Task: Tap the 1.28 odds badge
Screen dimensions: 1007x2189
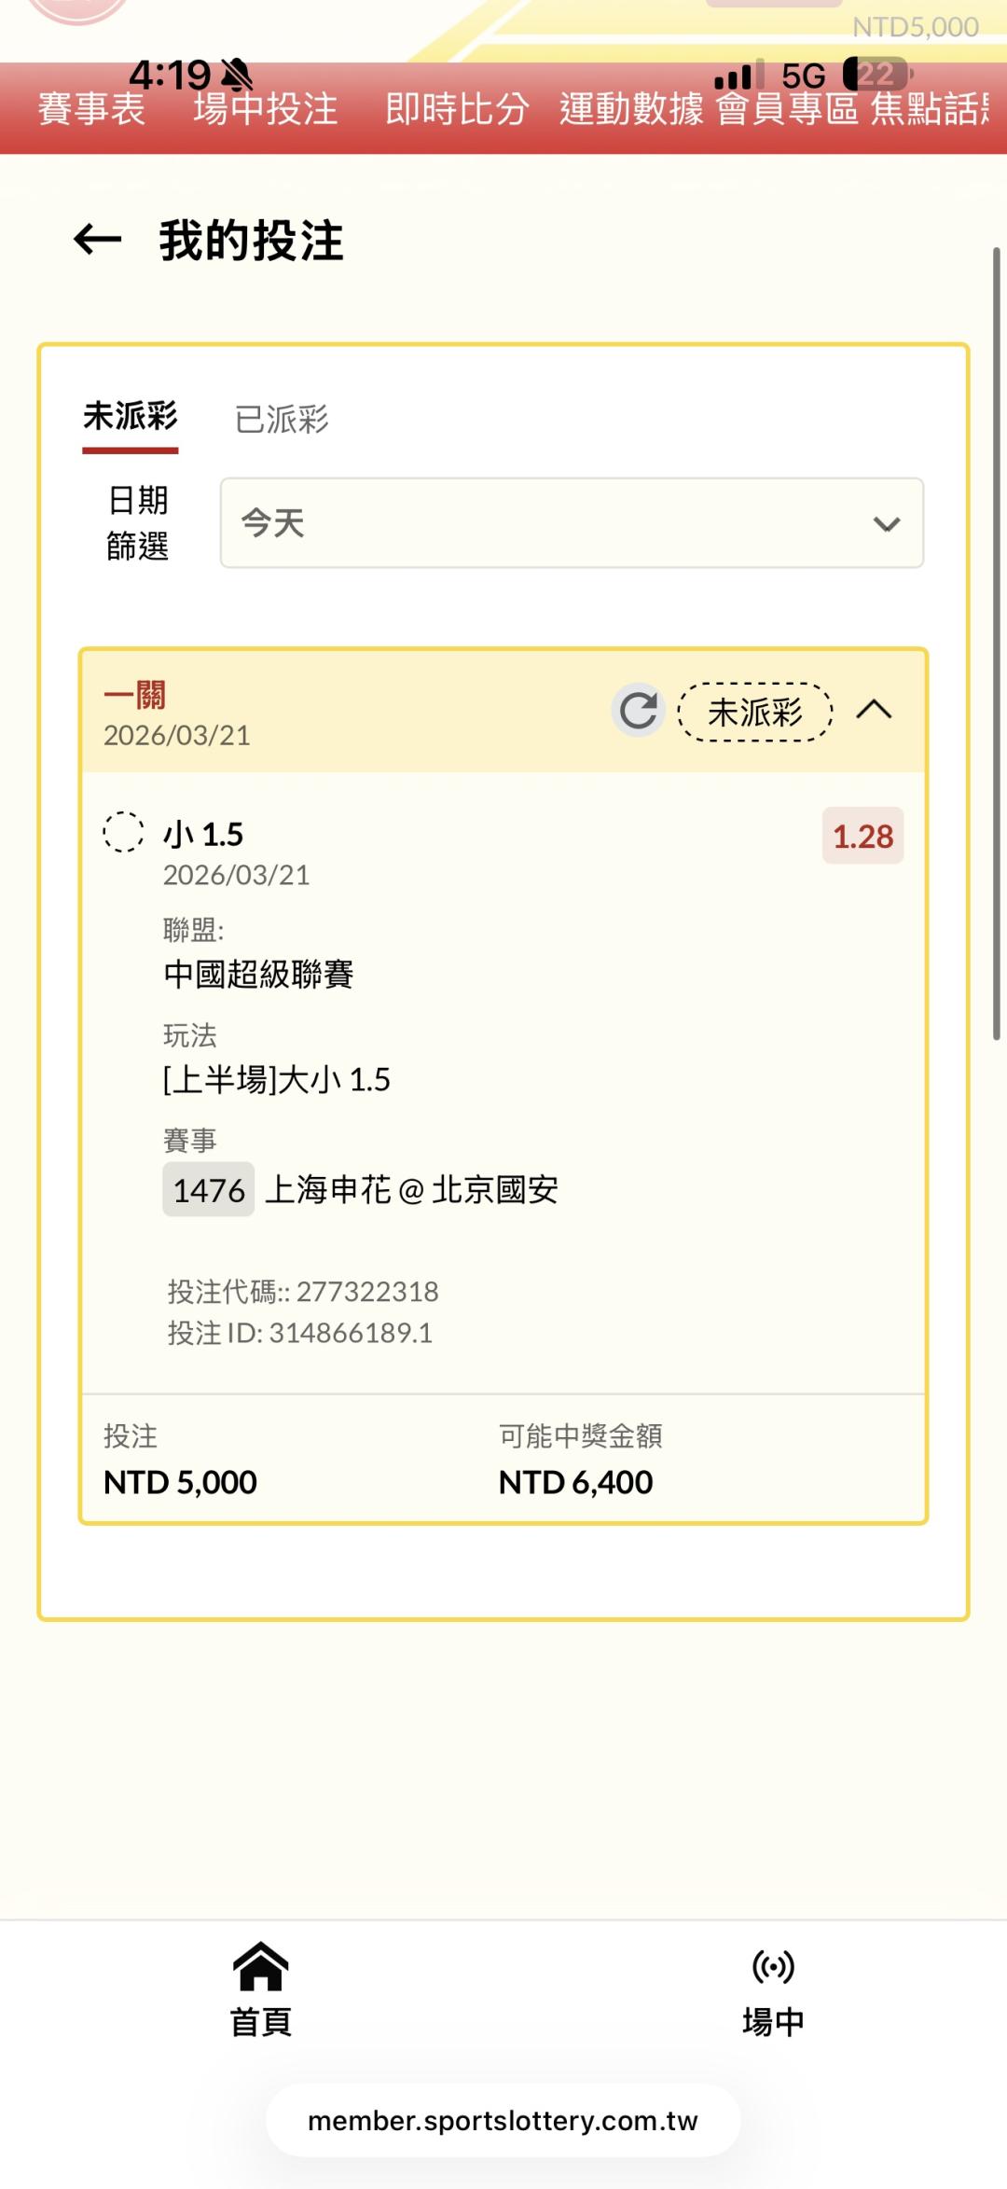Action: (x=862, y=836)
